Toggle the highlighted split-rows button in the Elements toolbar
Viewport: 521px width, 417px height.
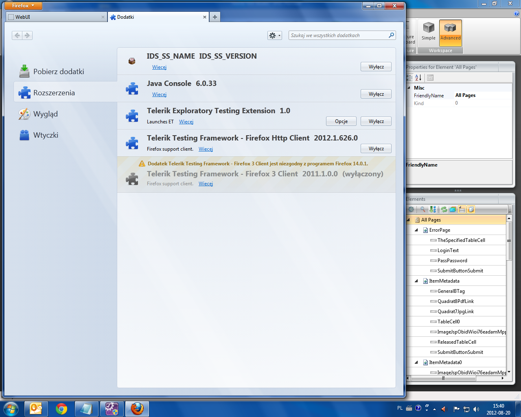click(x=462, y=209)
